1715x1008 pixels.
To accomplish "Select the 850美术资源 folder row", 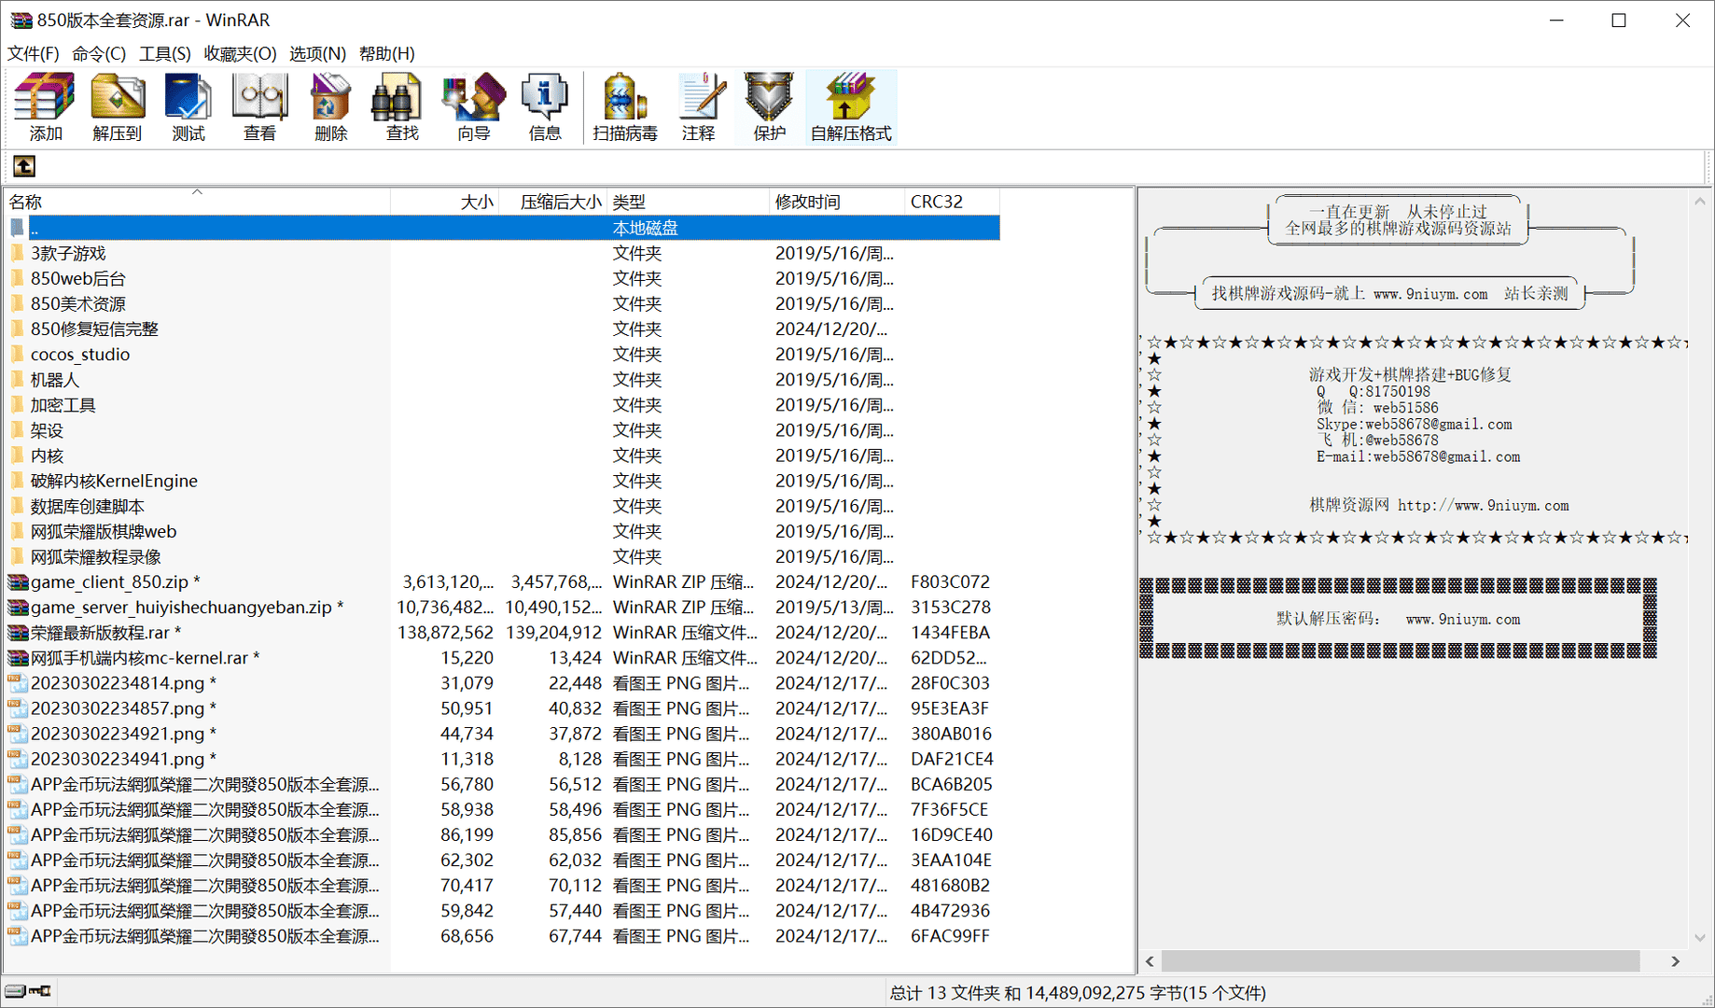I will click(503, 303).
